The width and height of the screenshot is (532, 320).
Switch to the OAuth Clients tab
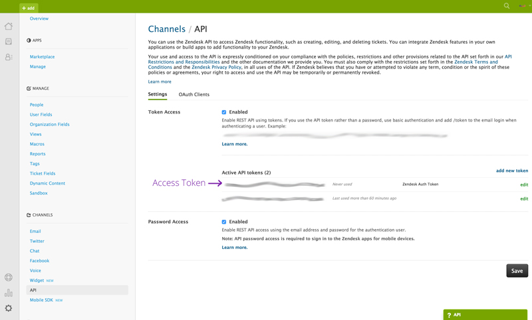pyautogui.click(x=194, y=95)
